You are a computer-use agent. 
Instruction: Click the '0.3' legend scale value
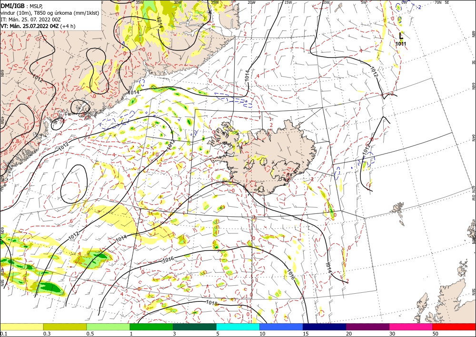[x=47, y=334]
